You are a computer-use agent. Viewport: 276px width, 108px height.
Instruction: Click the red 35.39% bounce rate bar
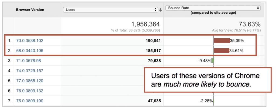(222, 41)
